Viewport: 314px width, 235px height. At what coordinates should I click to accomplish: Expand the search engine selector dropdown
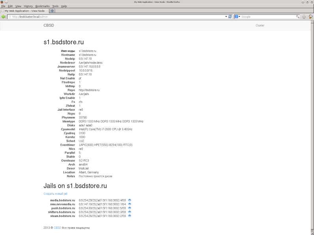point(239,17)
